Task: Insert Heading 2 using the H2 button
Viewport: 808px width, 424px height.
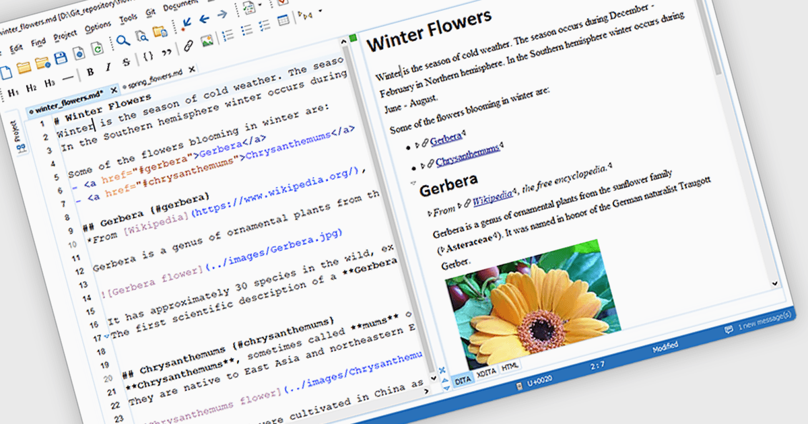Action: point(32,87)
